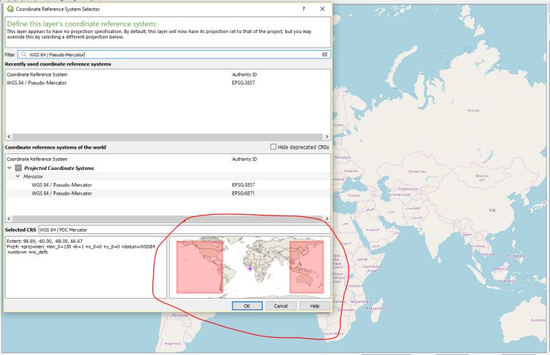Click the Cancel button
The height and width of the screenshot is (355, 550).
[280, 306]
